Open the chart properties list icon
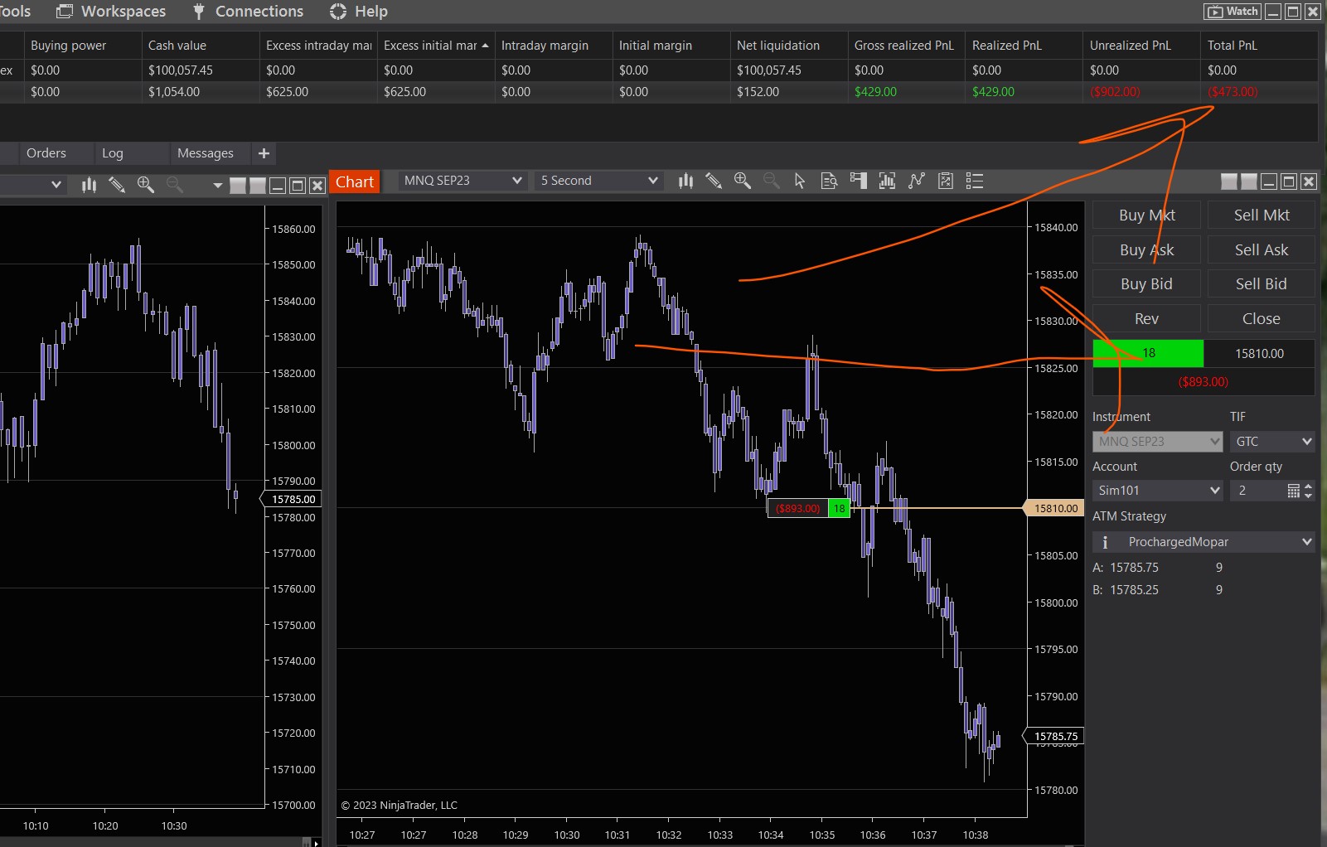 (975, 181)
